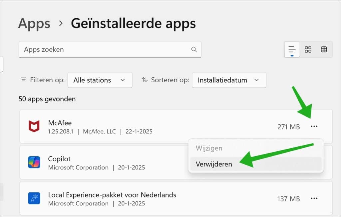Choose 'Wijzigen' from the context menu

256,148
